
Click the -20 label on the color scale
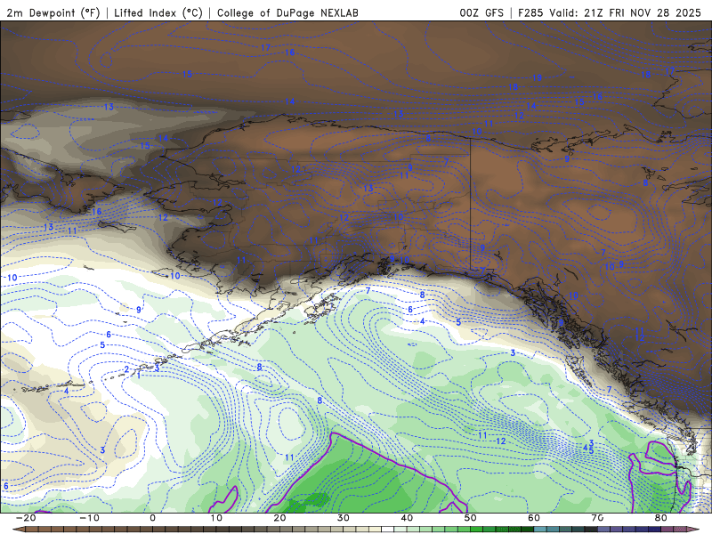click(x=26, y=518)
